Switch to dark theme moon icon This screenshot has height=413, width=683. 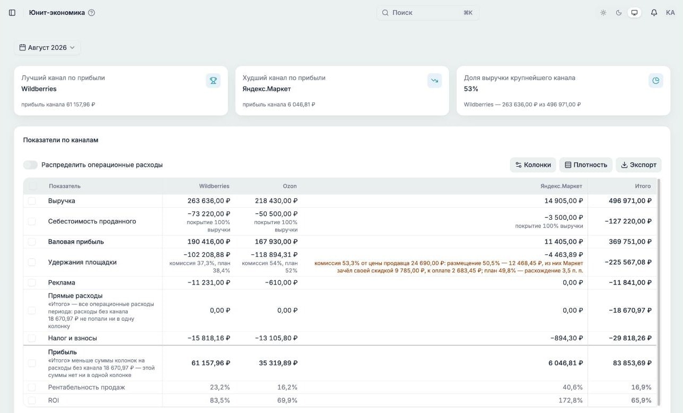(x=618, y=13)
